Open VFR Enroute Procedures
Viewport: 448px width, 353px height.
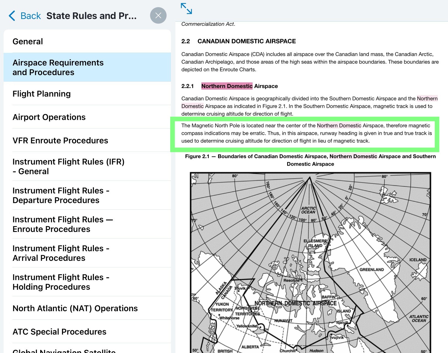87,141
